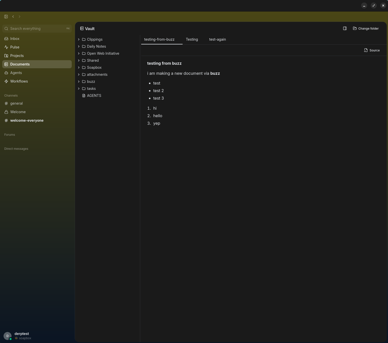Open the Agents section
Viewport: 388px width, 343px height.
coord(37,73)
